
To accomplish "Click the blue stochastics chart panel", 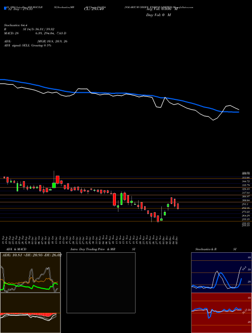I will (x=221, y=272).
